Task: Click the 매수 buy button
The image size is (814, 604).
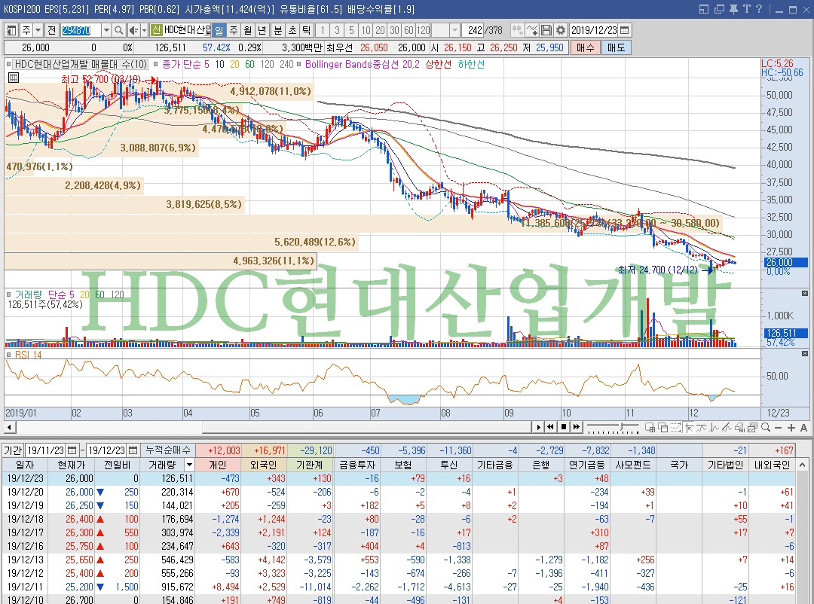Action: 585,47
